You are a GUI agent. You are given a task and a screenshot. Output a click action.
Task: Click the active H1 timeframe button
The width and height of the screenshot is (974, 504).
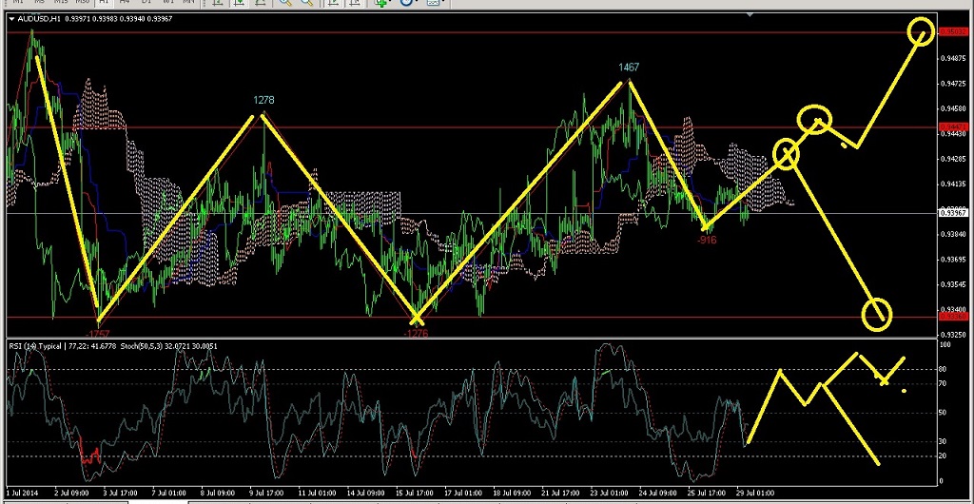click(104, 3)
